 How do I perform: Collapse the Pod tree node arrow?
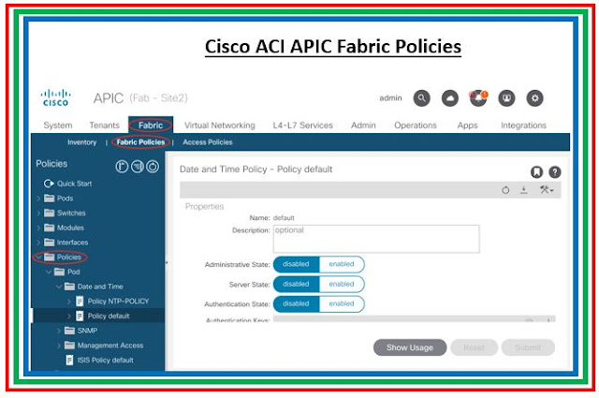coord(49,272)
